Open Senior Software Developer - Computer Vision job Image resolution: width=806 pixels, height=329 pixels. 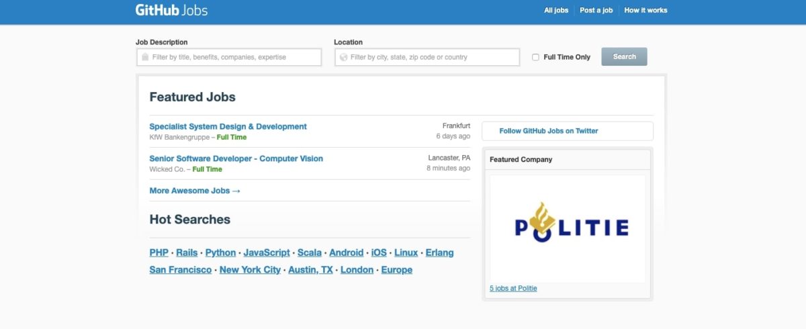[x=236, y=158]
